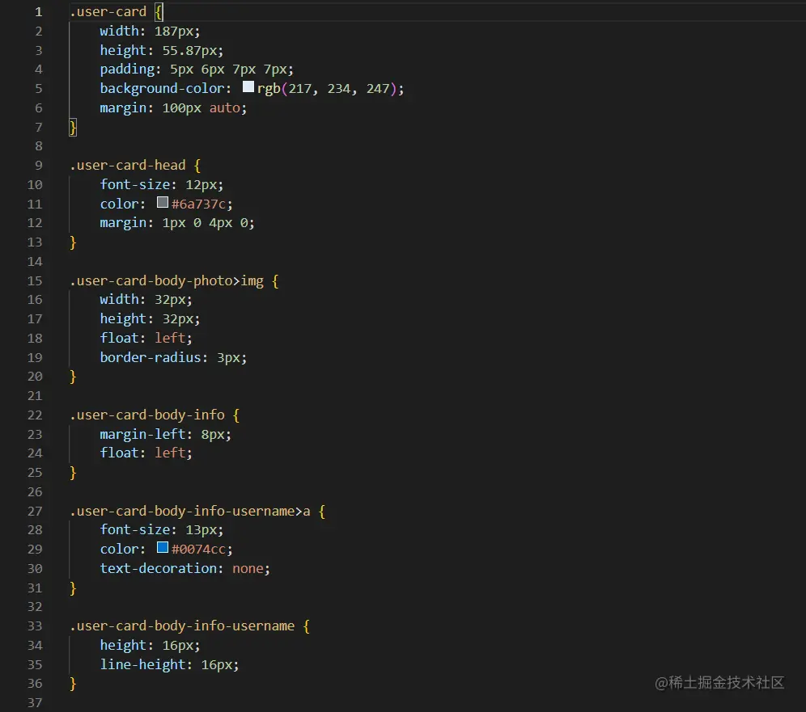Open color picker swatch for rgb(217, 234, 247)
The height and width of the screenshot is (712, 806).
coord(248,86)
